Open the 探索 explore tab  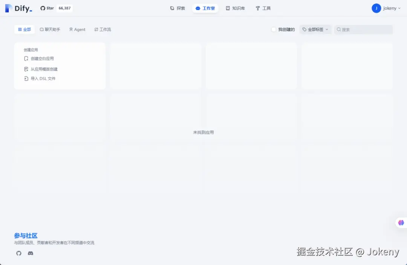(x=177, y=8)
